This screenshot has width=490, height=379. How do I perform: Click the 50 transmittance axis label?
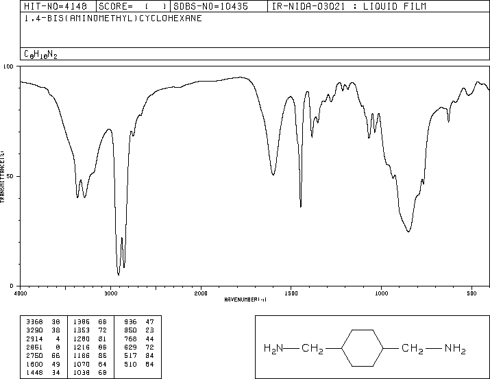(10, 176)
